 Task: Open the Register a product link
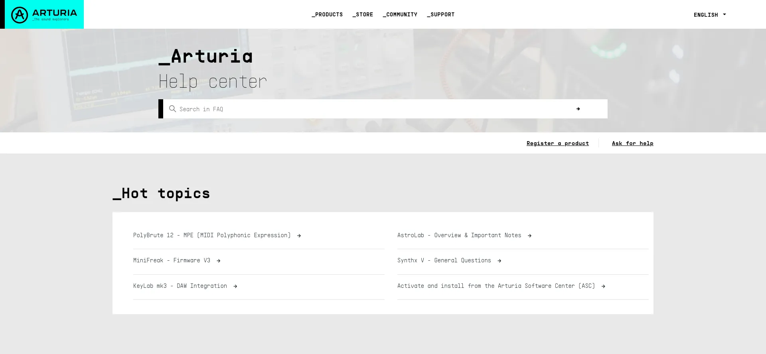tap(558, 143)
